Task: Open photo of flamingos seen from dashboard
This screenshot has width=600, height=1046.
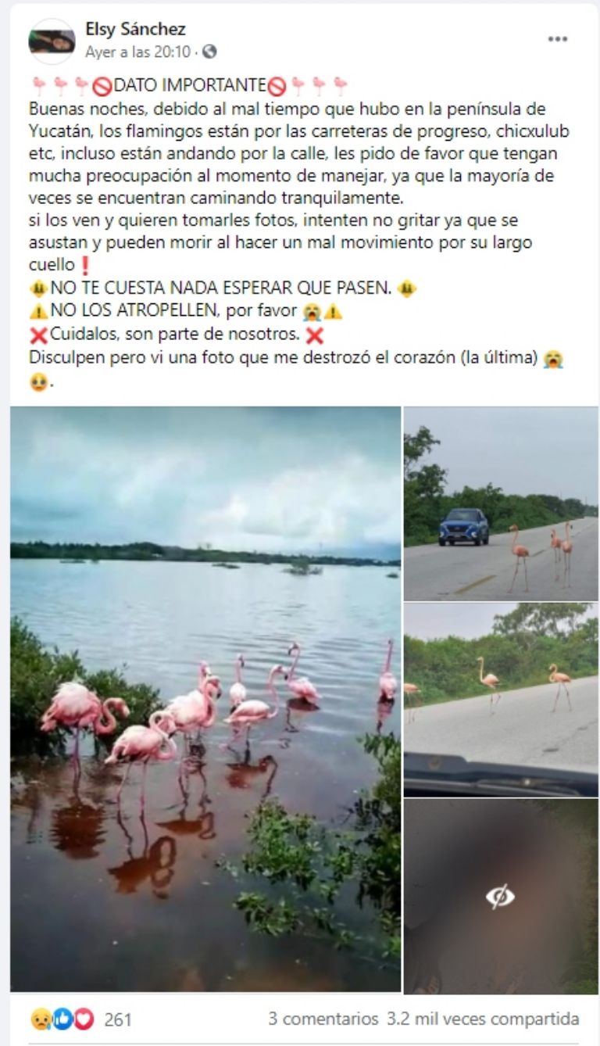Action: click(501, 700)
